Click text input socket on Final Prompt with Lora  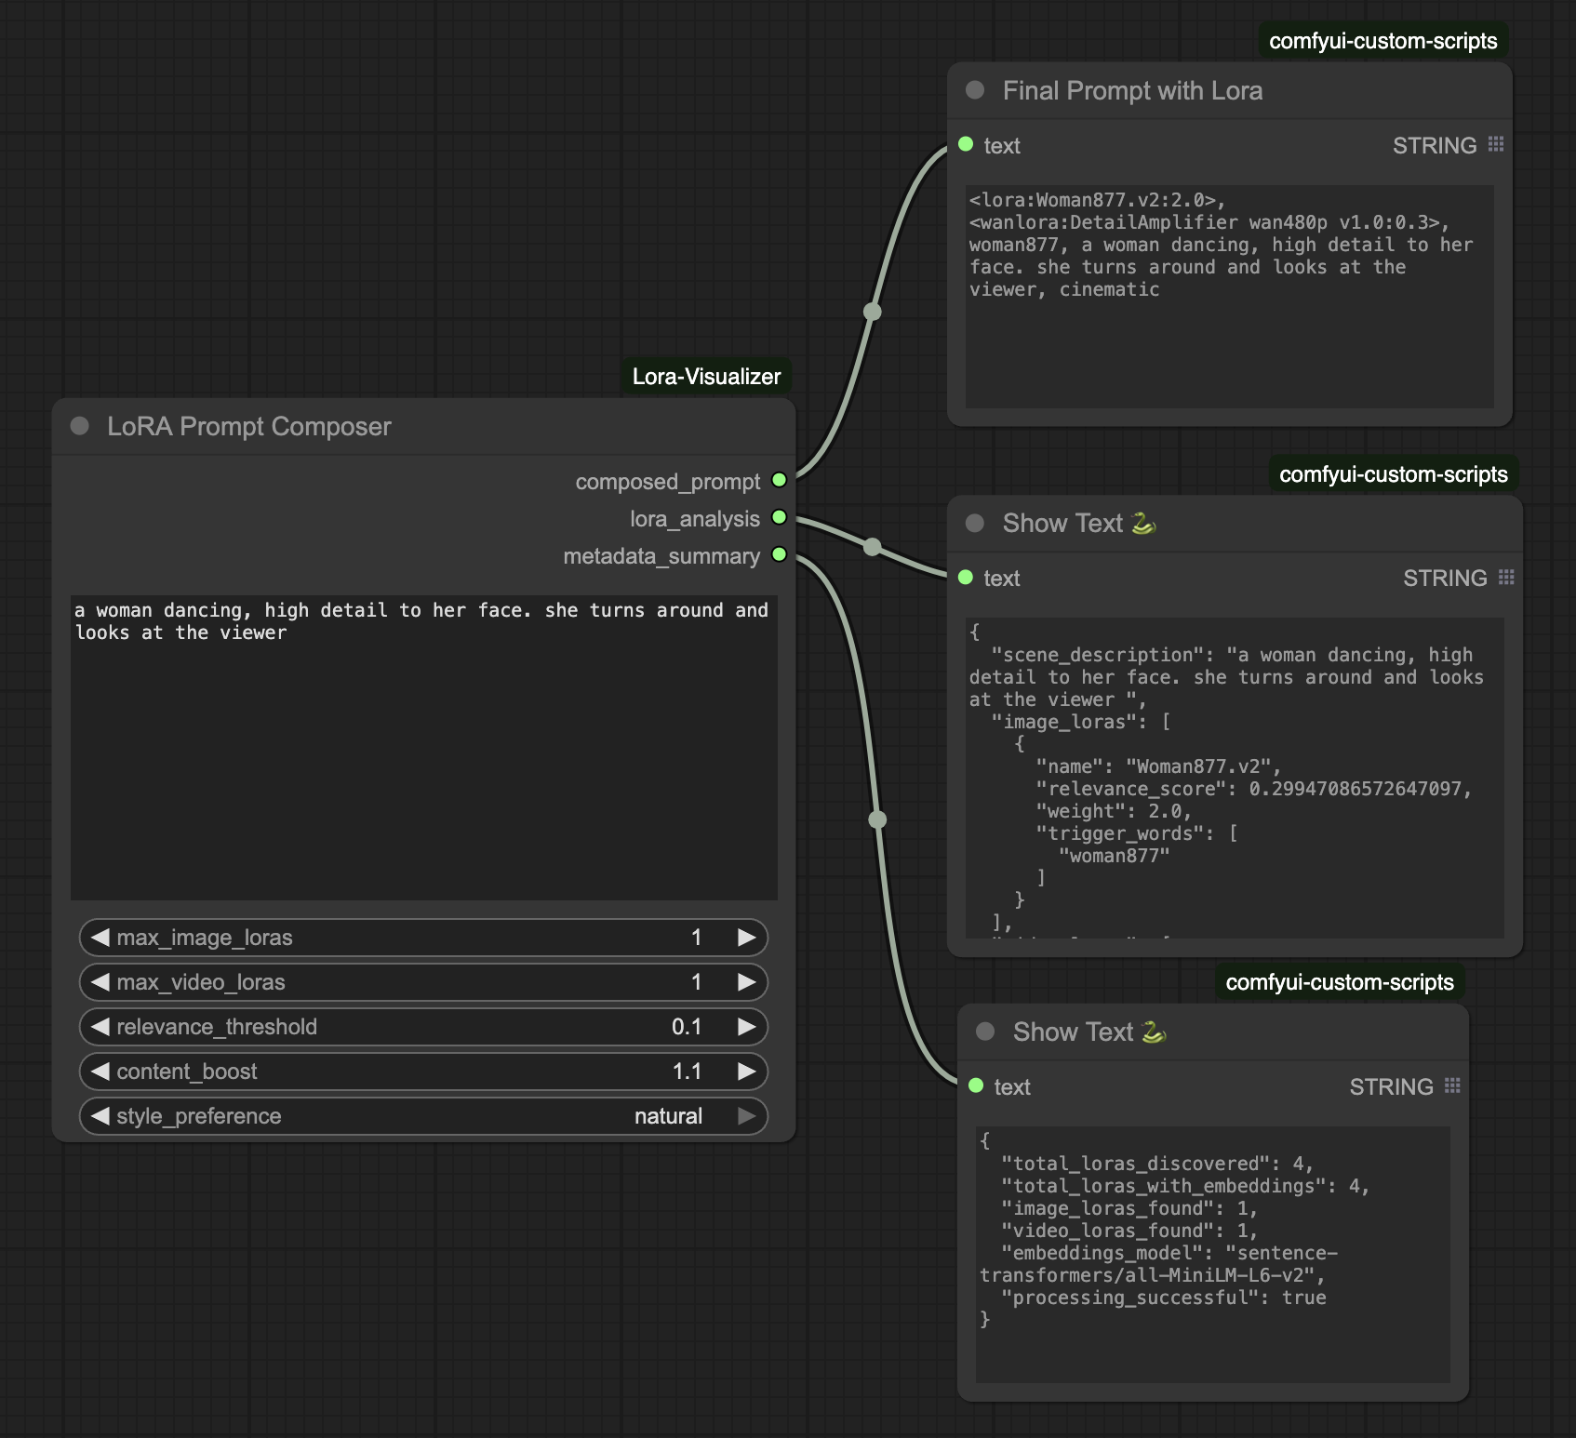click(x=966, y=144)
